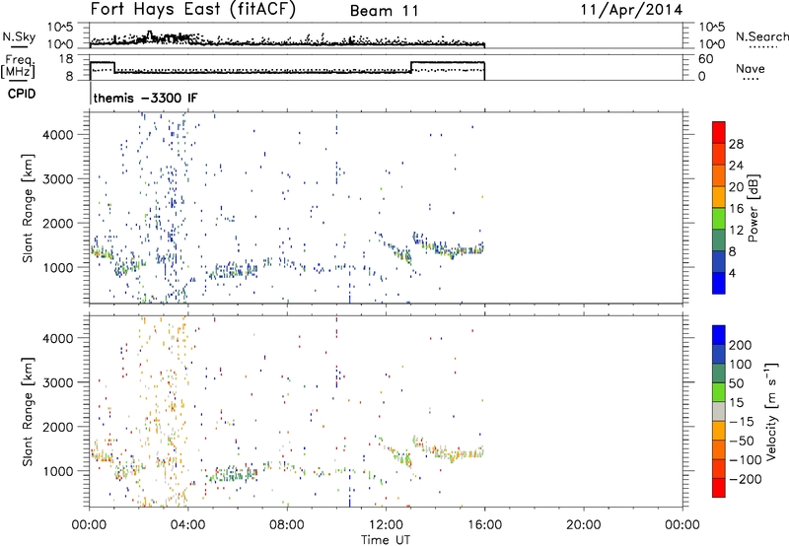Screen dimensions: 789x546
Task: Select the Power [dB] colorbar title
Action: [x=753, y=208]
